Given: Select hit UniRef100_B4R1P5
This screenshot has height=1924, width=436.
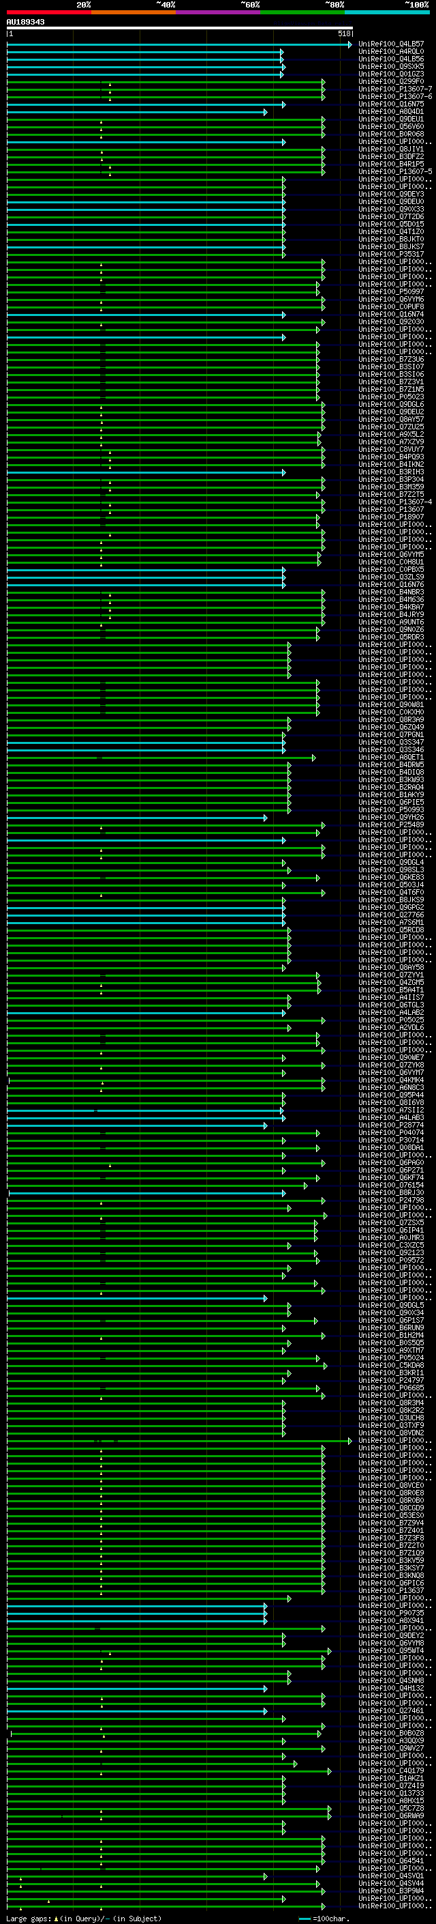Looking at the screenshot, I should coord(391,164).
